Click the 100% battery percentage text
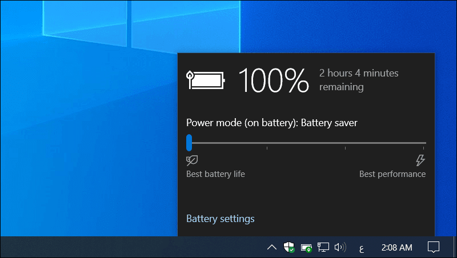This screenshot has height=258, width=457. [x=273, y=80]
